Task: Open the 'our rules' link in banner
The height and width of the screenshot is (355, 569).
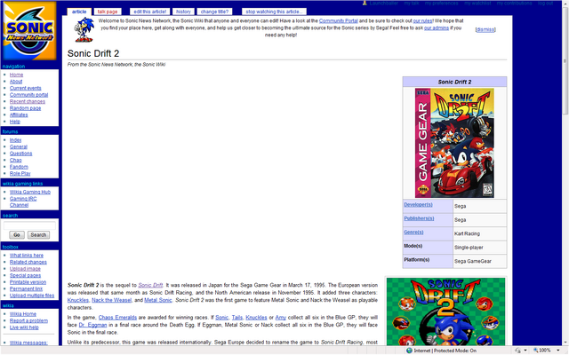Action: pyautogui.click(x=422, y=21)
